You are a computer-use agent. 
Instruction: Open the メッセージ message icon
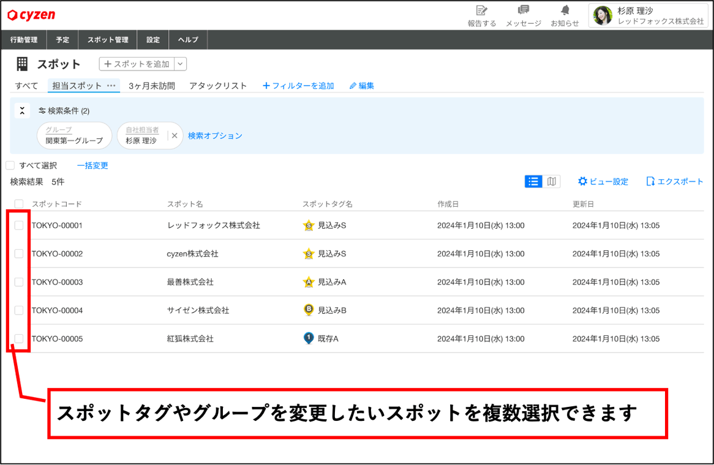pos(523,15)
